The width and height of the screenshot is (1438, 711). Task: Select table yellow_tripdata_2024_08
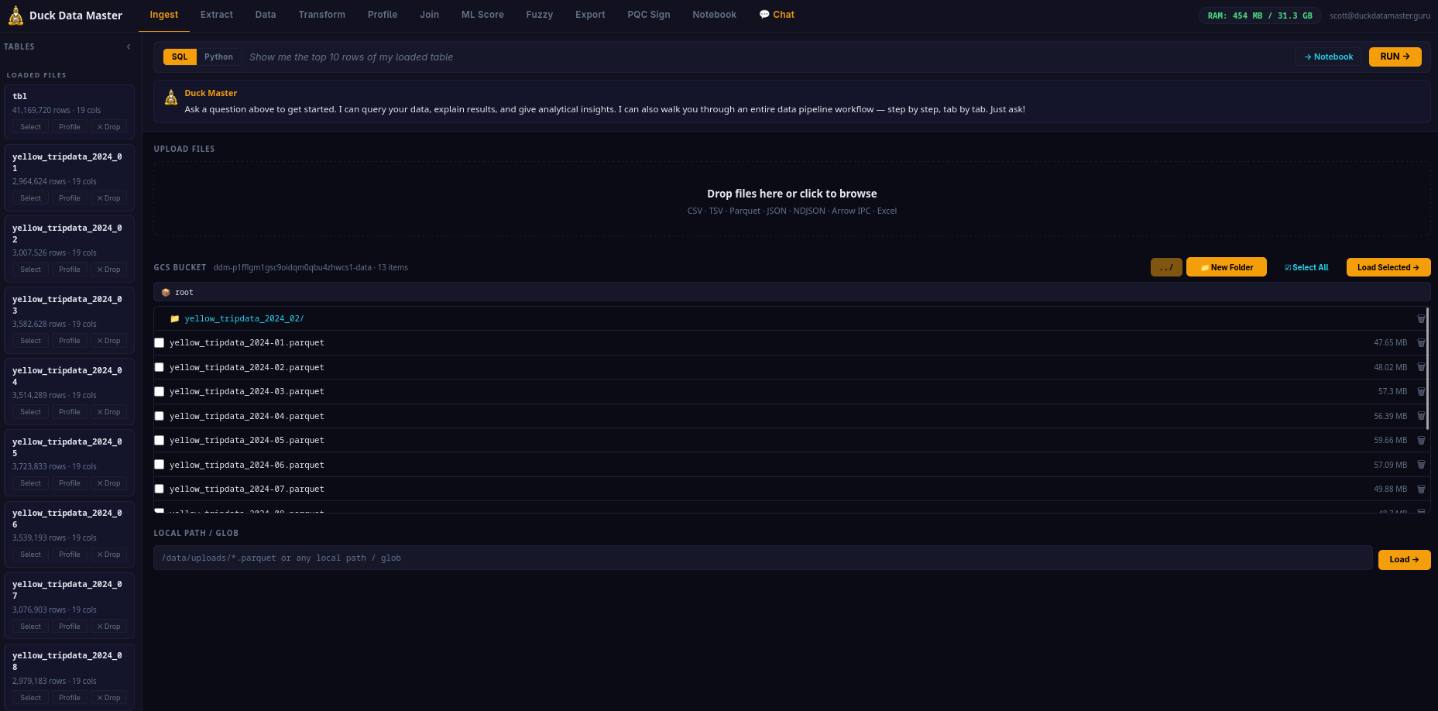click(31, 698)
